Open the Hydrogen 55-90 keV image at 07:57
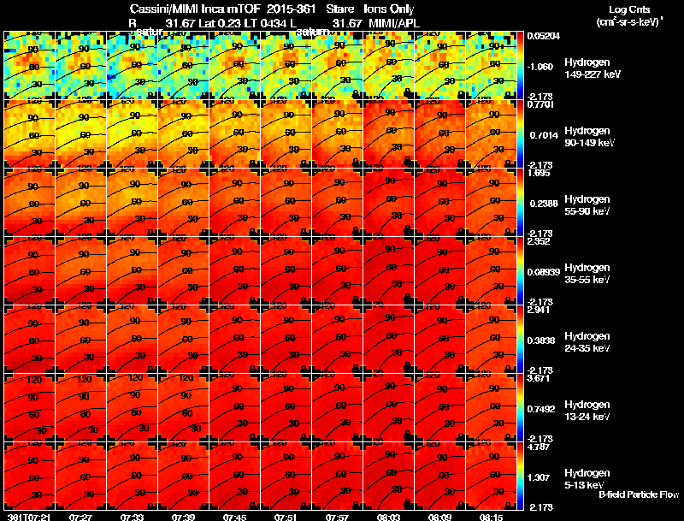 [338, 202]
